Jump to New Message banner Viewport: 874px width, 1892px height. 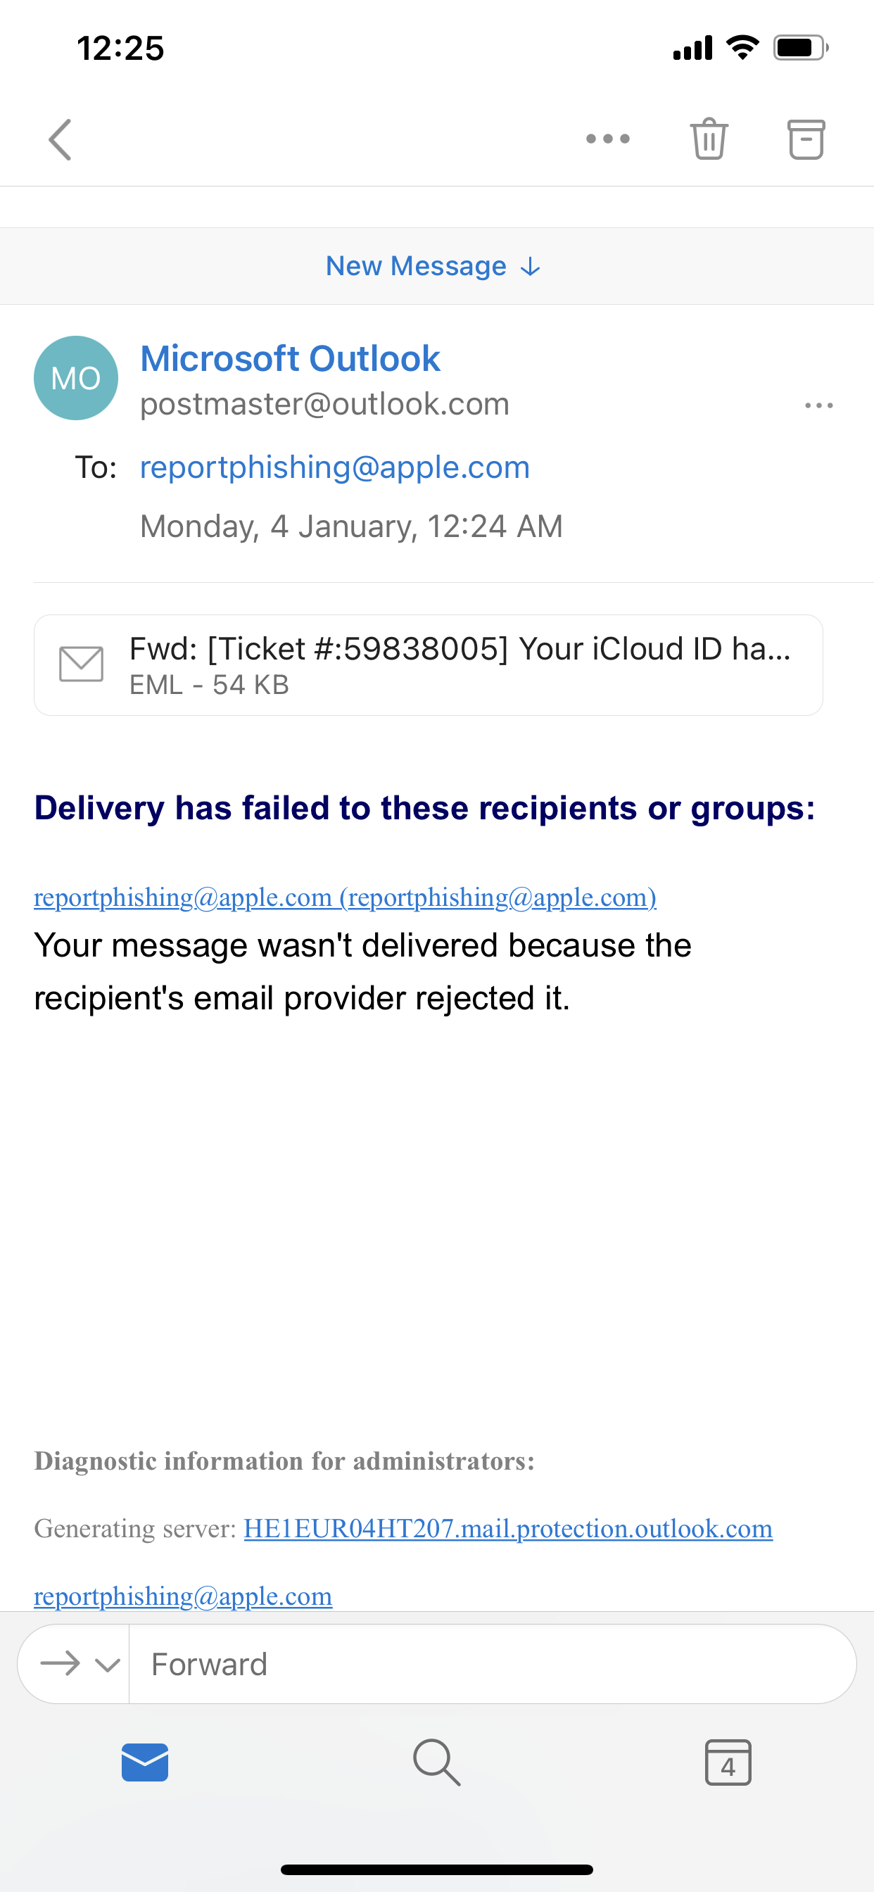click(433, 266)
